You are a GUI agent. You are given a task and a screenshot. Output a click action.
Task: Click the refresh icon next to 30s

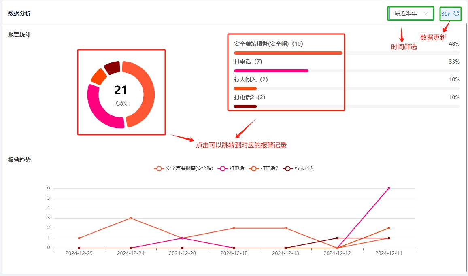click(x=456, y=13)
